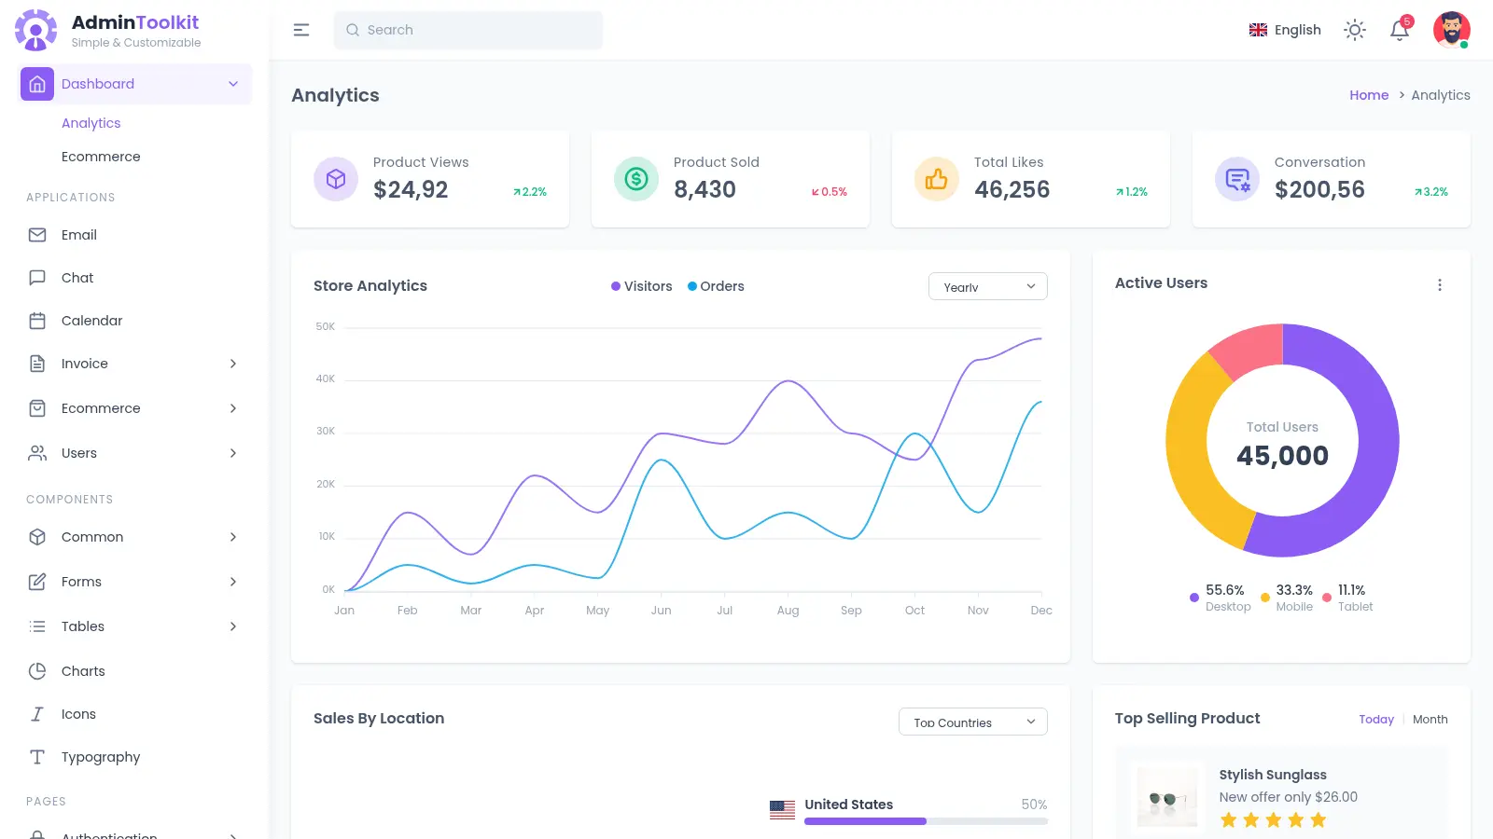Click the Stylish Sunglass star rating
1493x839 pixels.
coord(1273,820)
